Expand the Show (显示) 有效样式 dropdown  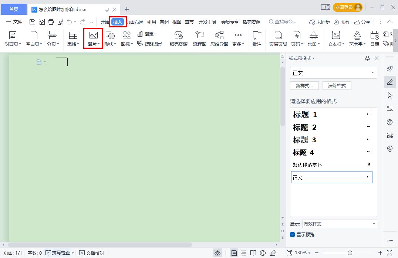click(x=340, y=224)
